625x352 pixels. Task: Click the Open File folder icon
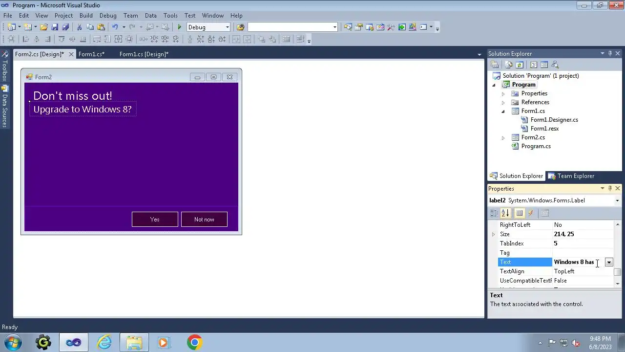(x=44, y=27)
